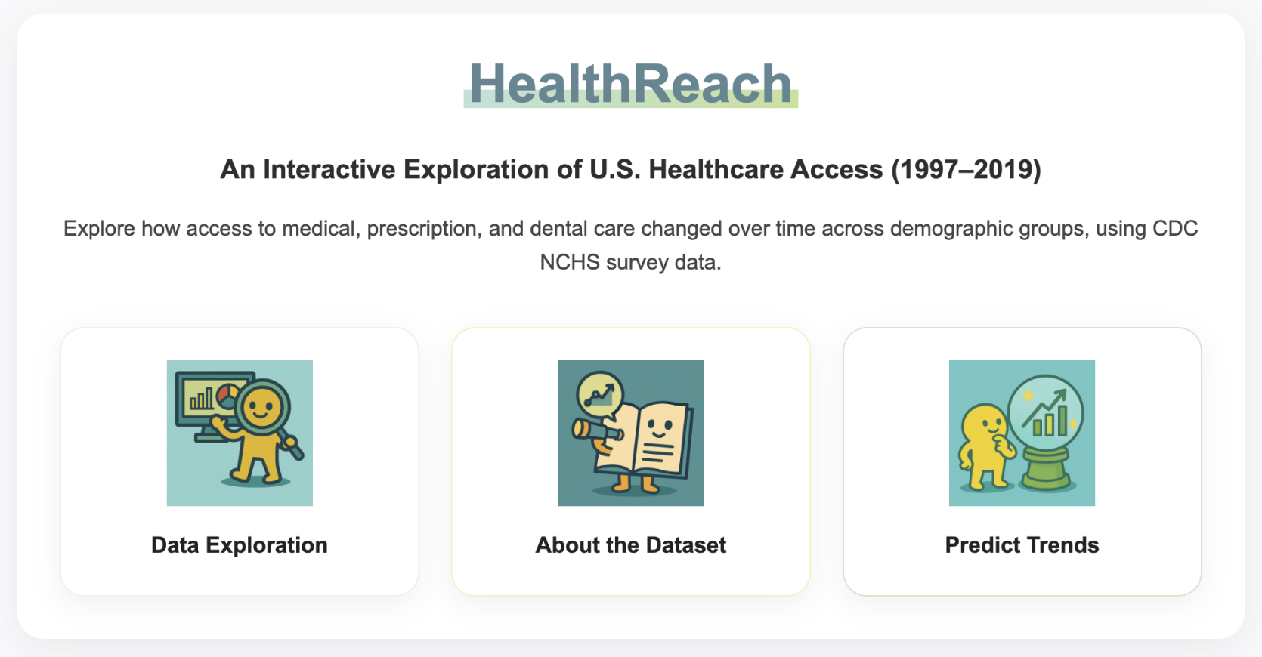Image resolution: width=1262 pixels, height=657 pixels.
Task: Open the Data Exploration link
Action: [239, 544]
